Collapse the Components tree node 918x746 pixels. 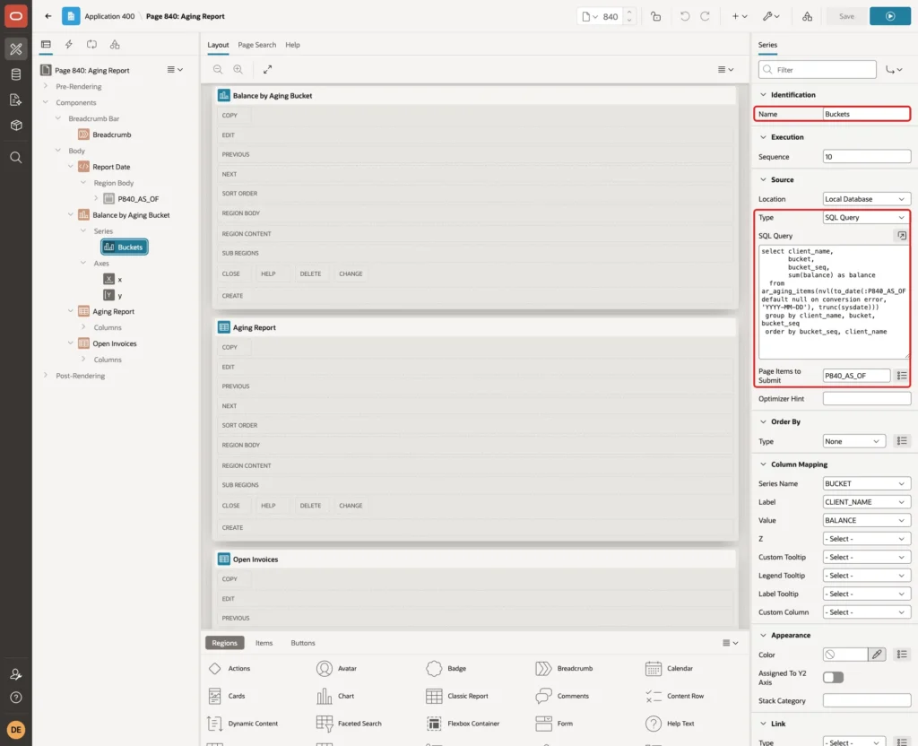[46, 102]
